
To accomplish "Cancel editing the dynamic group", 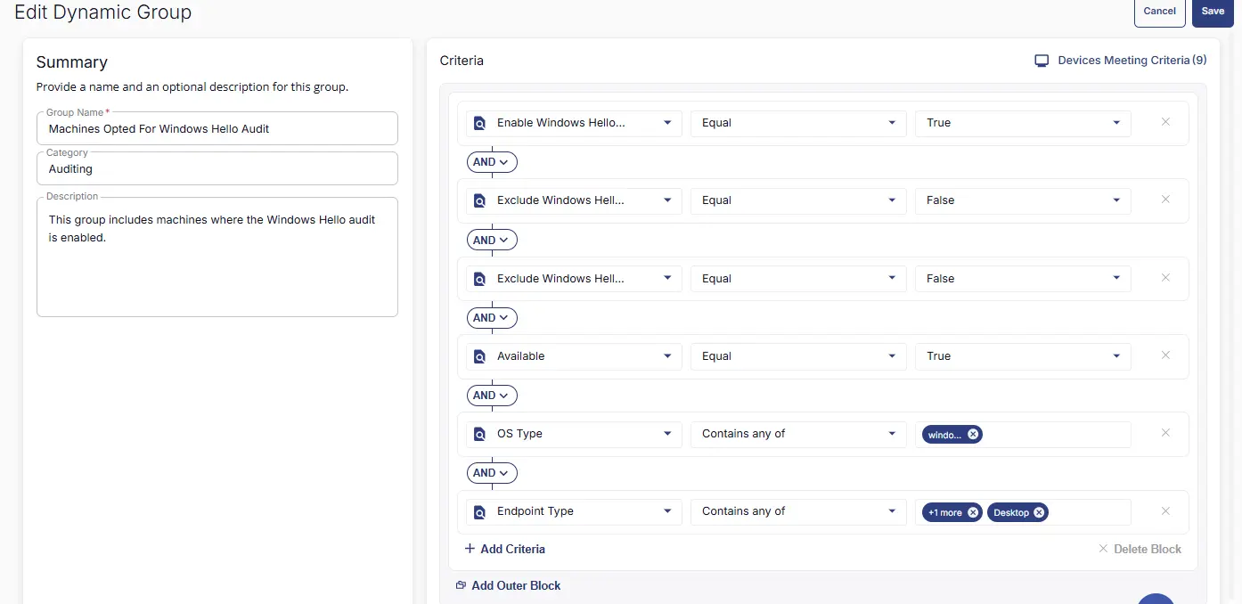I will 1159,12.
